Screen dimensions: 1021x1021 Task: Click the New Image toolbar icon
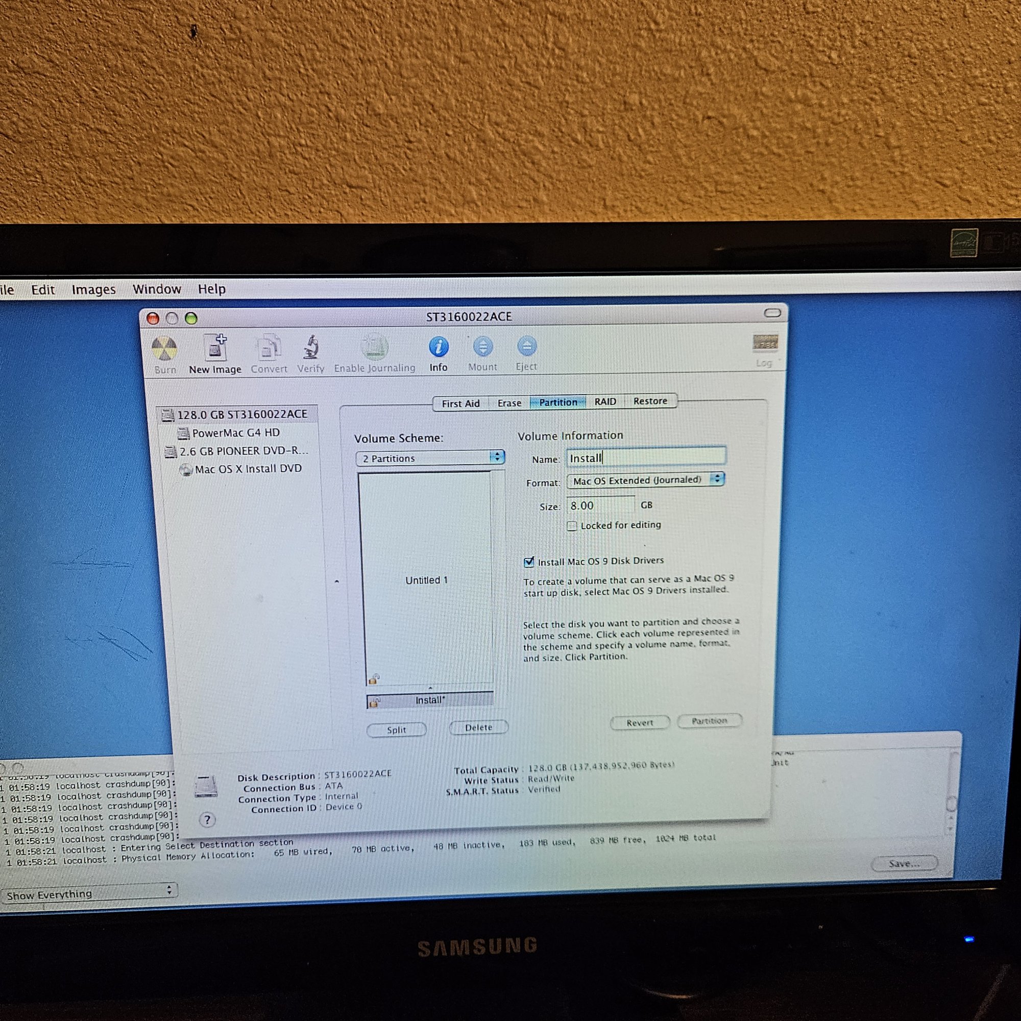(215, 348)
